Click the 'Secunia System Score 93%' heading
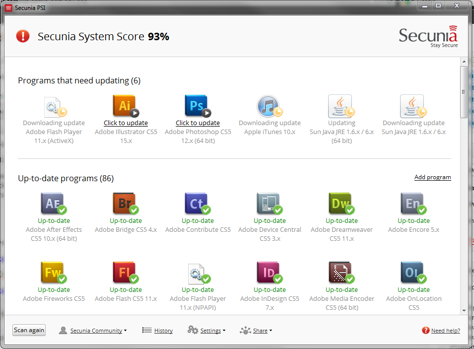Screen dimensions: 474x349 click(103, 36)
